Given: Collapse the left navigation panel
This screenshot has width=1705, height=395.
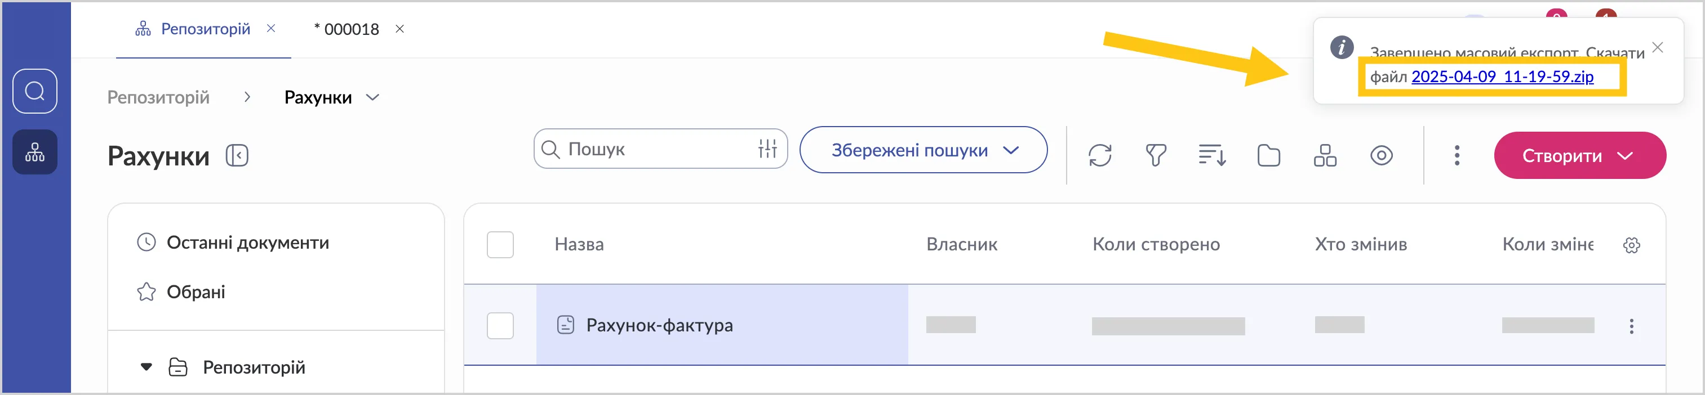Looking at the screenshot, I should click(237, 156).
